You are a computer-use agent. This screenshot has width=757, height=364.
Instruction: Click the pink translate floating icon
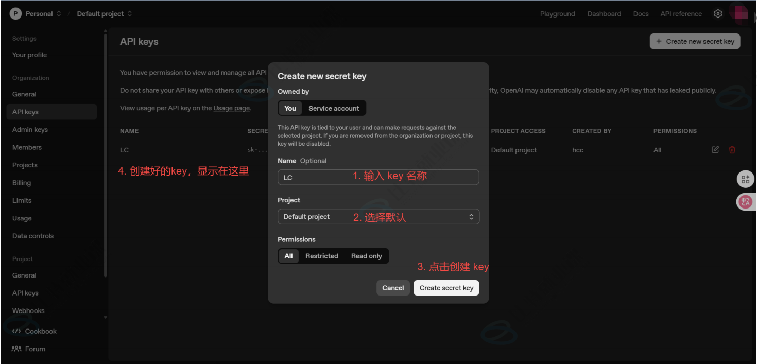[745, 202]
